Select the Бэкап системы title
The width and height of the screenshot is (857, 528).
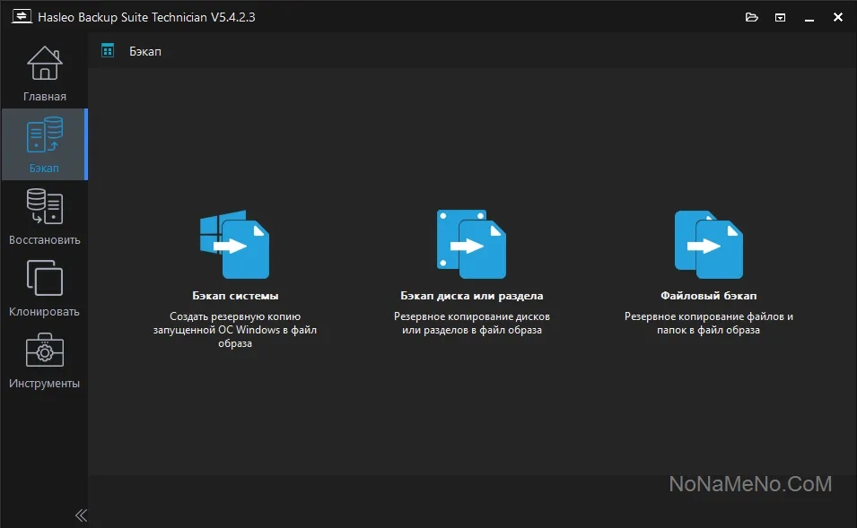(235, 296)
